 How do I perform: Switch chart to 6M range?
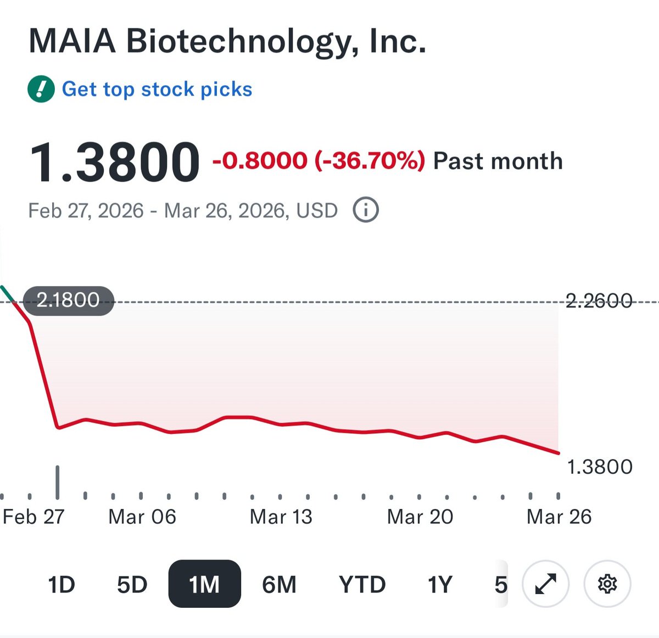279,585
